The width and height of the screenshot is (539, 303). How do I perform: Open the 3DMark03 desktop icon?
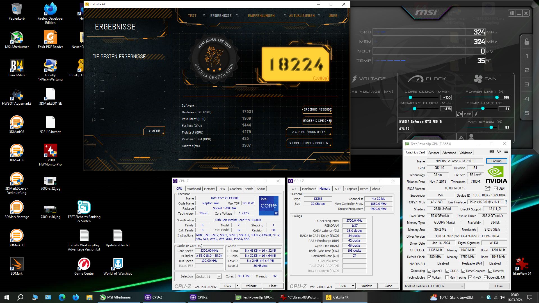(17, 125)
